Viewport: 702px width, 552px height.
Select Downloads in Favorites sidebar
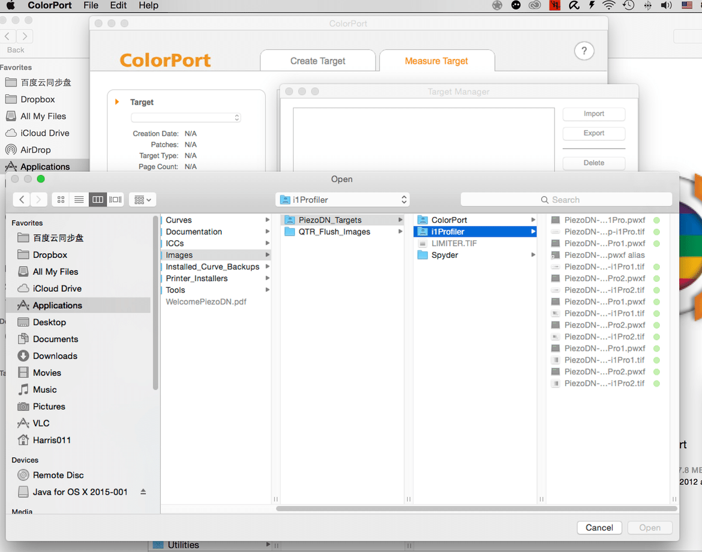tap(55, 356)
